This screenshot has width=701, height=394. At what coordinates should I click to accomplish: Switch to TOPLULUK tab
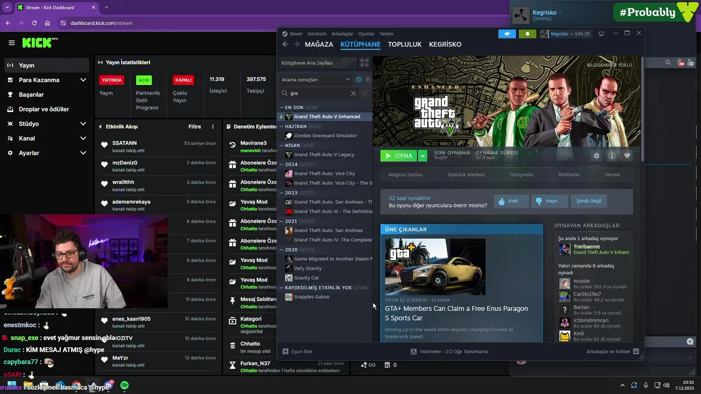click(405, 44)
